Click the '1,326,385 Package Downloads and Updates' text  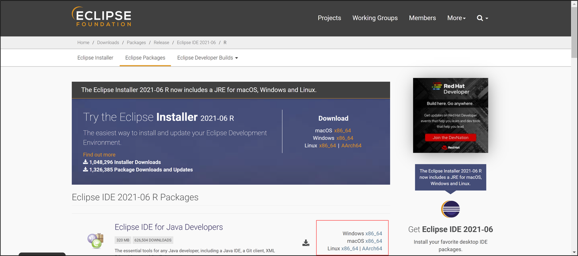click(141, 170)
